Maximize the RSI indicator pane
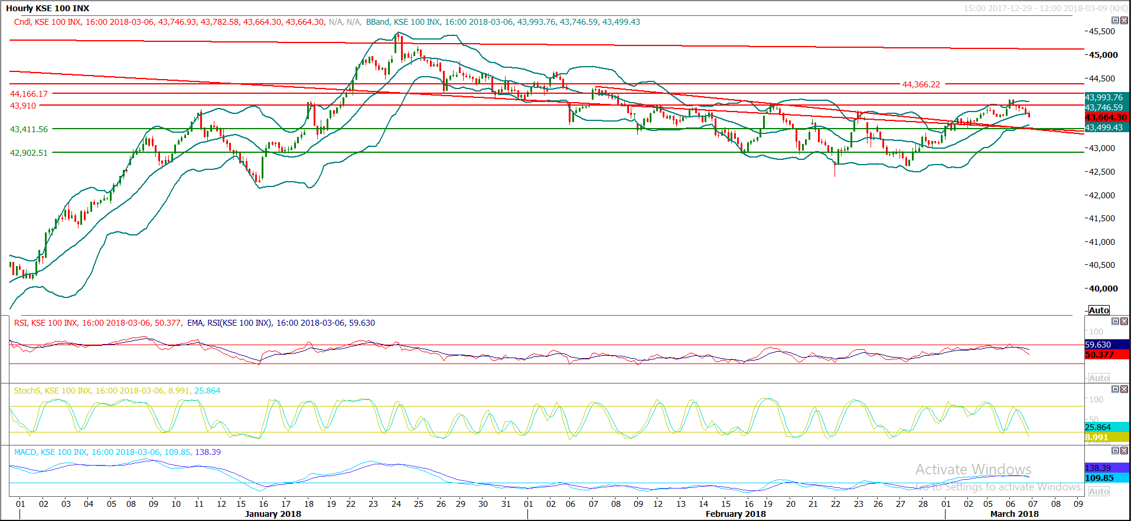 [x=1115, y=322]
